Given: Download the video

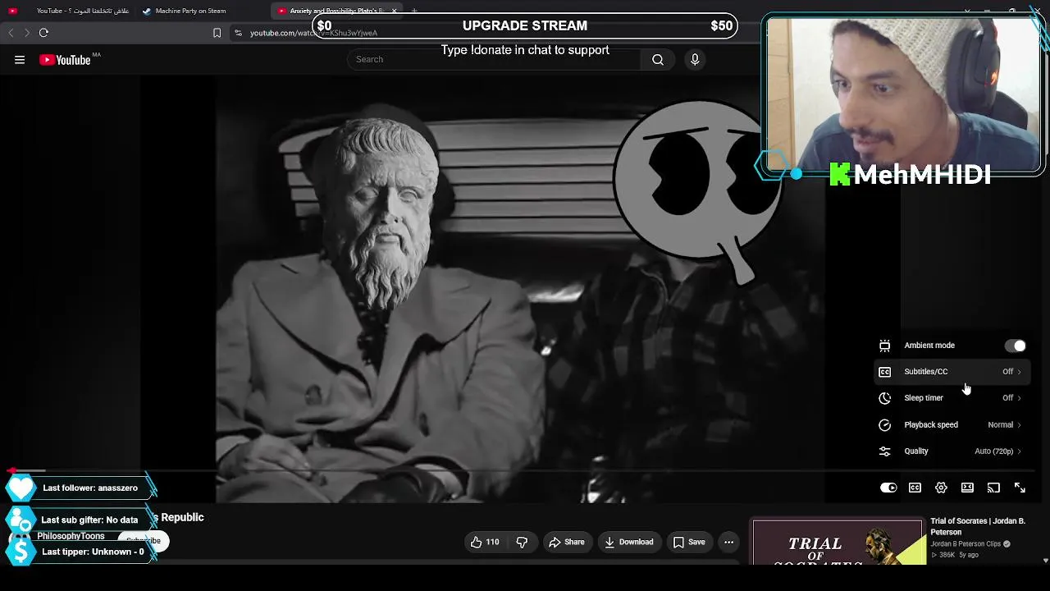Looking at the screenshot, I should point(629,542).
